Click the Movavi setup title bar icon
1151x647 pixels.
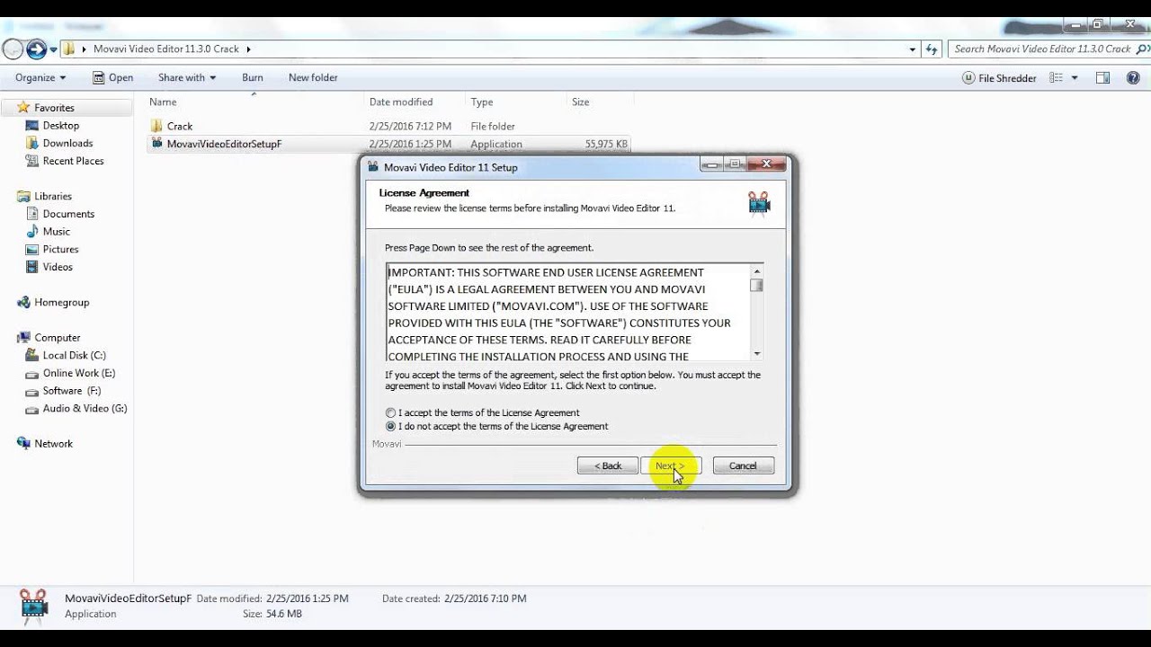click(373, 167)
